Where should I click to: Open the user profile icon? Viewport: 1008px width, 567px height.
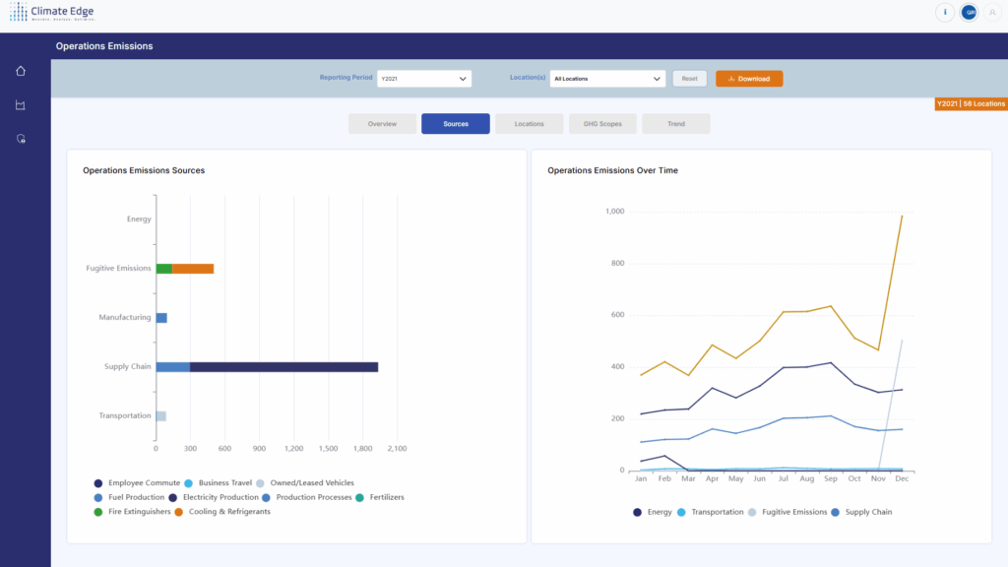[x=992, y=13]
